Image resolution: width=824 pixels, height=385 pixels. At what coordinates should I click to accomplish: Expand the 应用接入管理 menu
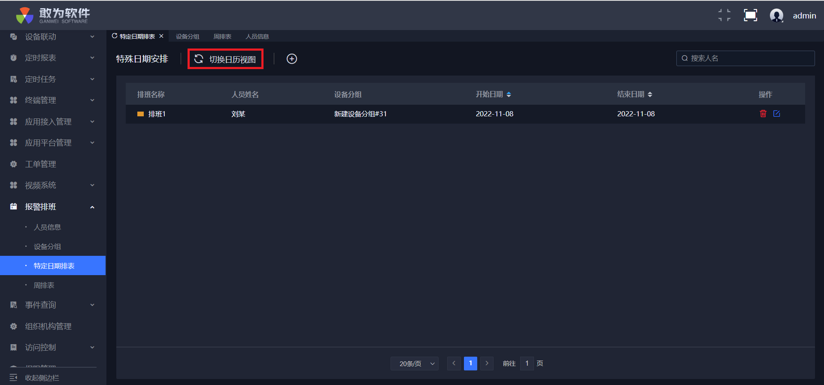(x=92, y=122)
